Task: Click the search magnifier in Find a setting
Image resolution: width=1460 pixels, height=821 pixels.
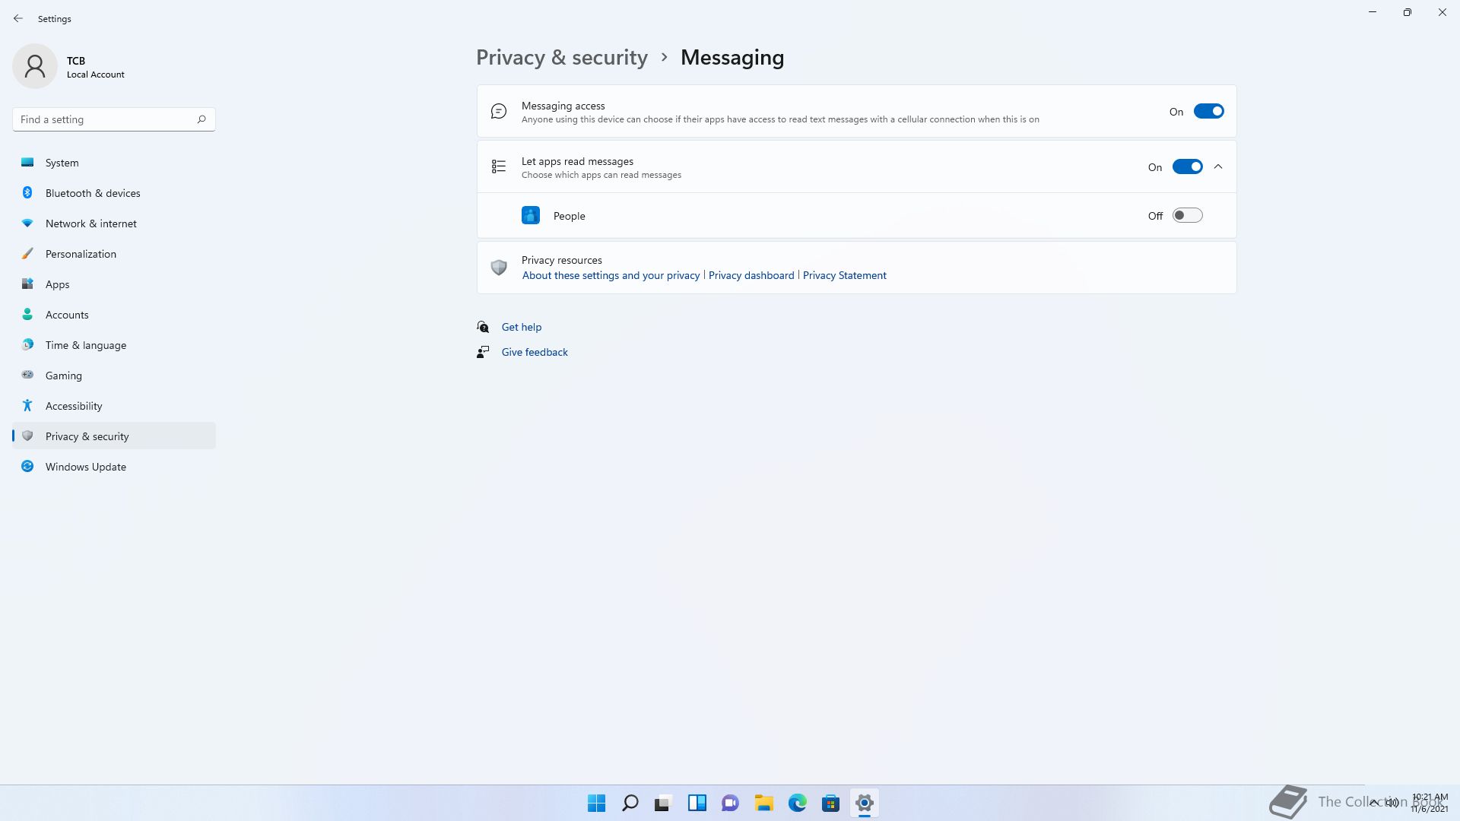Action: point(202,119)
